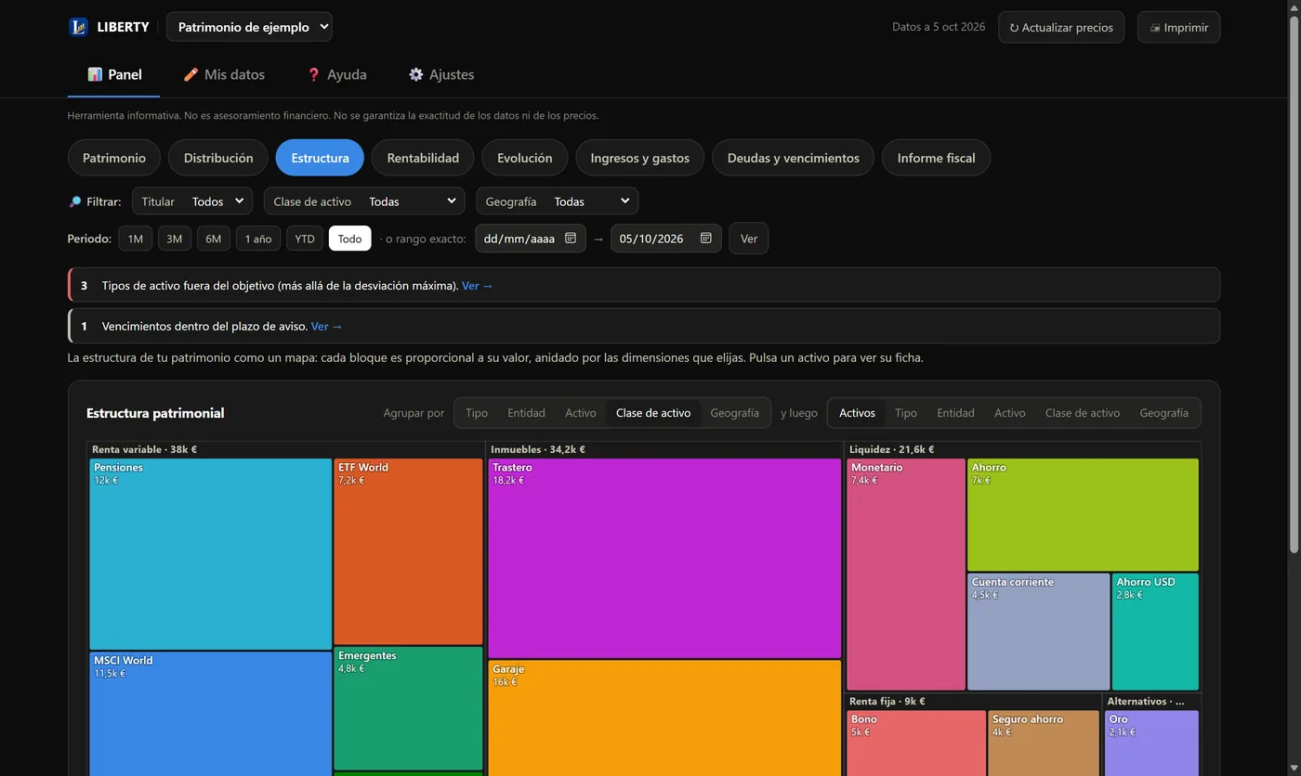Viewport: 1301px width, 776px height.
Task: Open the Garaje treemap block
Action: 664,718
